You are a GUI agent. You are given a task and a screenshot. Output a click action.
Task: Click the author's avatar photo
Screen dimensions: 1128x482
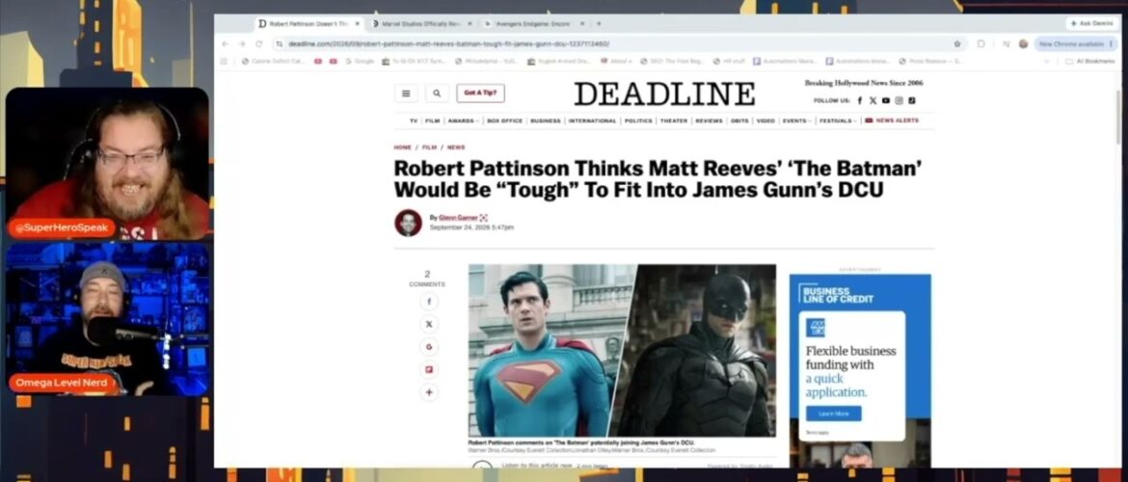pyautogui.click(x=408, y=223)
